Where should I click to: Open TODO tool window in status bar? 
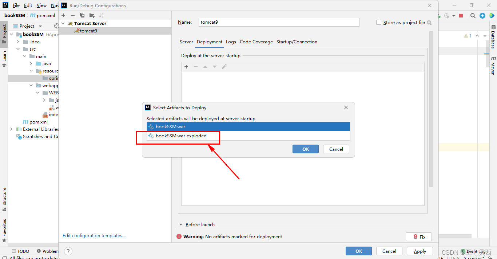[x=20, y=251]
